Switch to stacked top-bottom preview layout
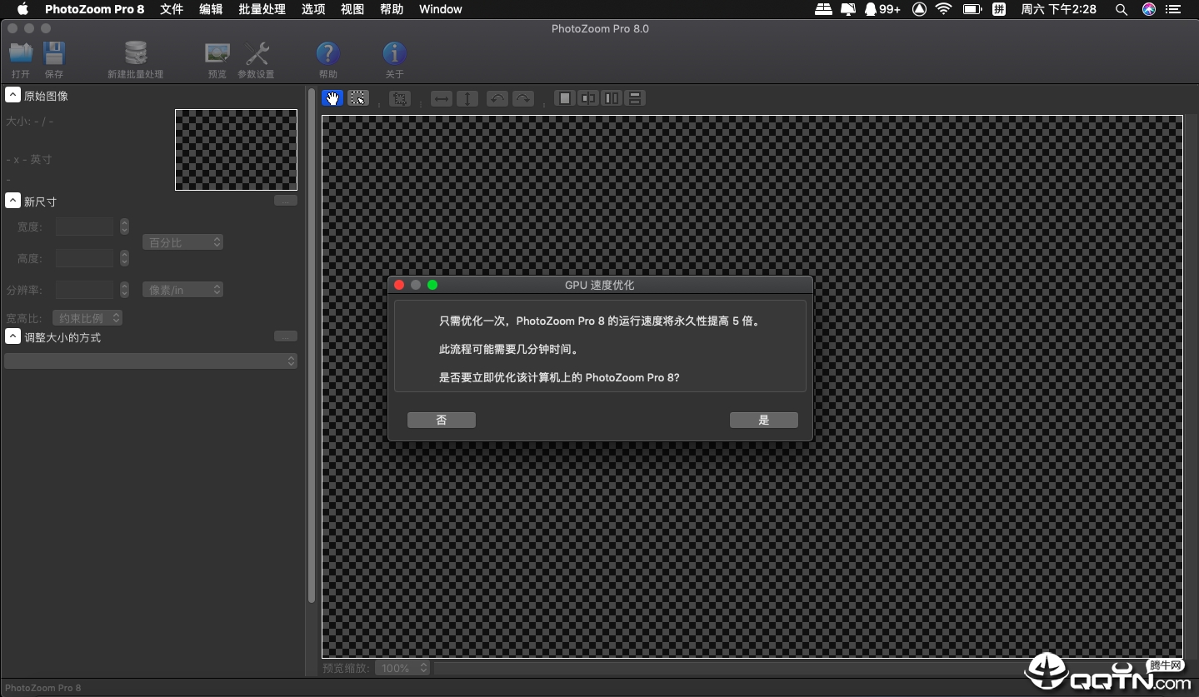1199x697 pixels. (635, 98)
